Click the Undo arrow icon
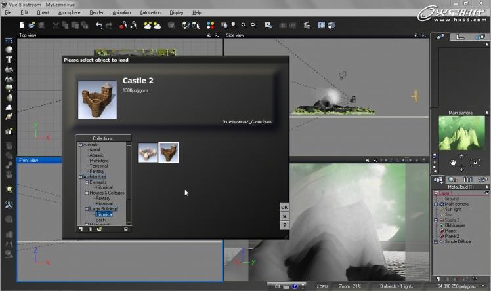 coord(99,26)
